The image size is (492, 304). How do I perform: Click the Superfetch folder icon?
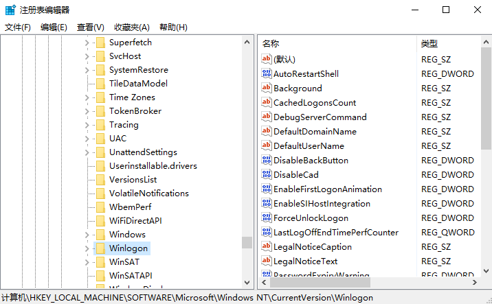tap(100, 43)
